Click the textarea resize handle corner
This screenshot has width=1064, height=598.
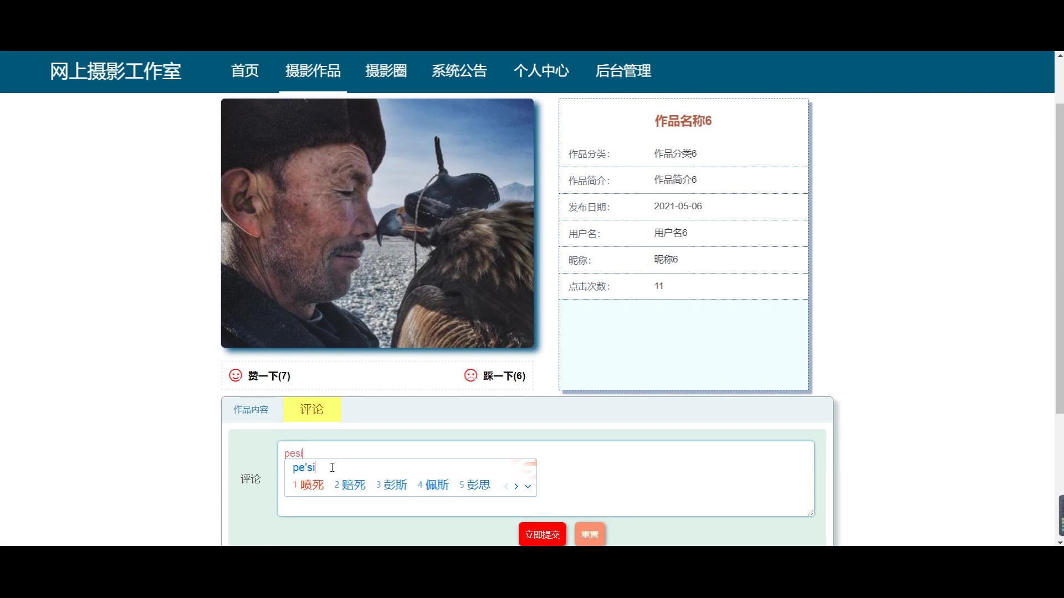pos(811,513)
